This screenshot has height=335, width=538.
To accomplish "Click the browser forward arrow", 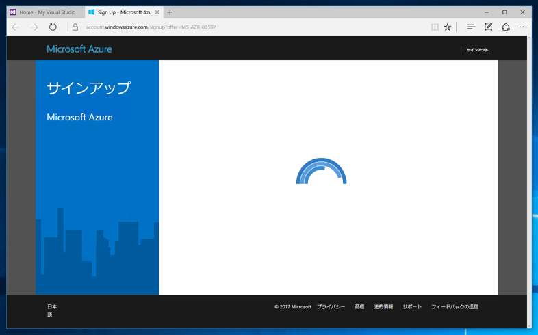I will [34, 27].
